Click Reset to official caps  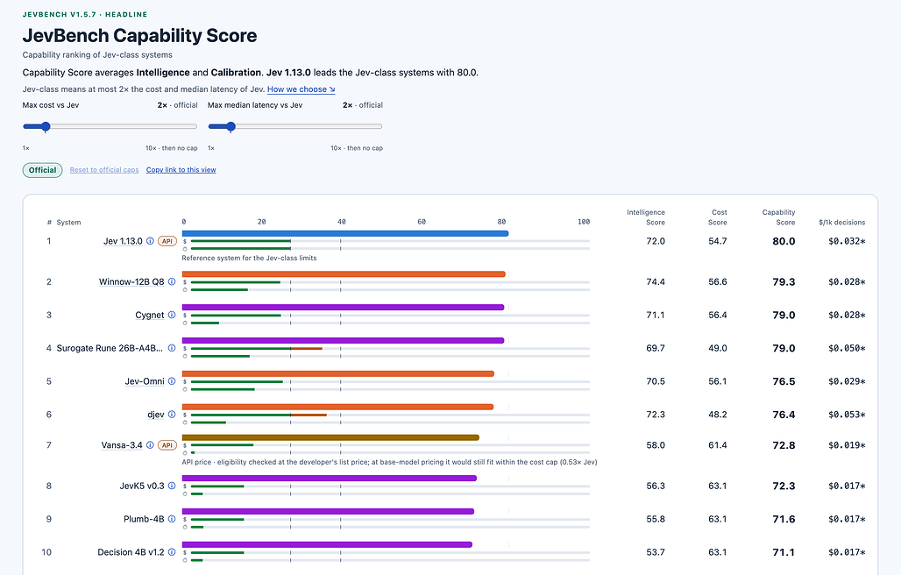(x=104, y=170)
